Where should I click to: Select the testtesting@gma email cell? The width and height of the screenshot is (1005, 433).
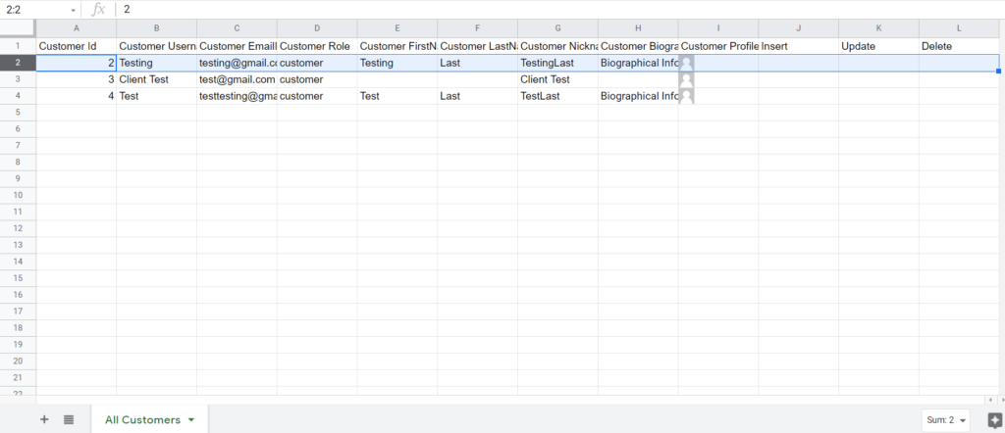point(238,96)
